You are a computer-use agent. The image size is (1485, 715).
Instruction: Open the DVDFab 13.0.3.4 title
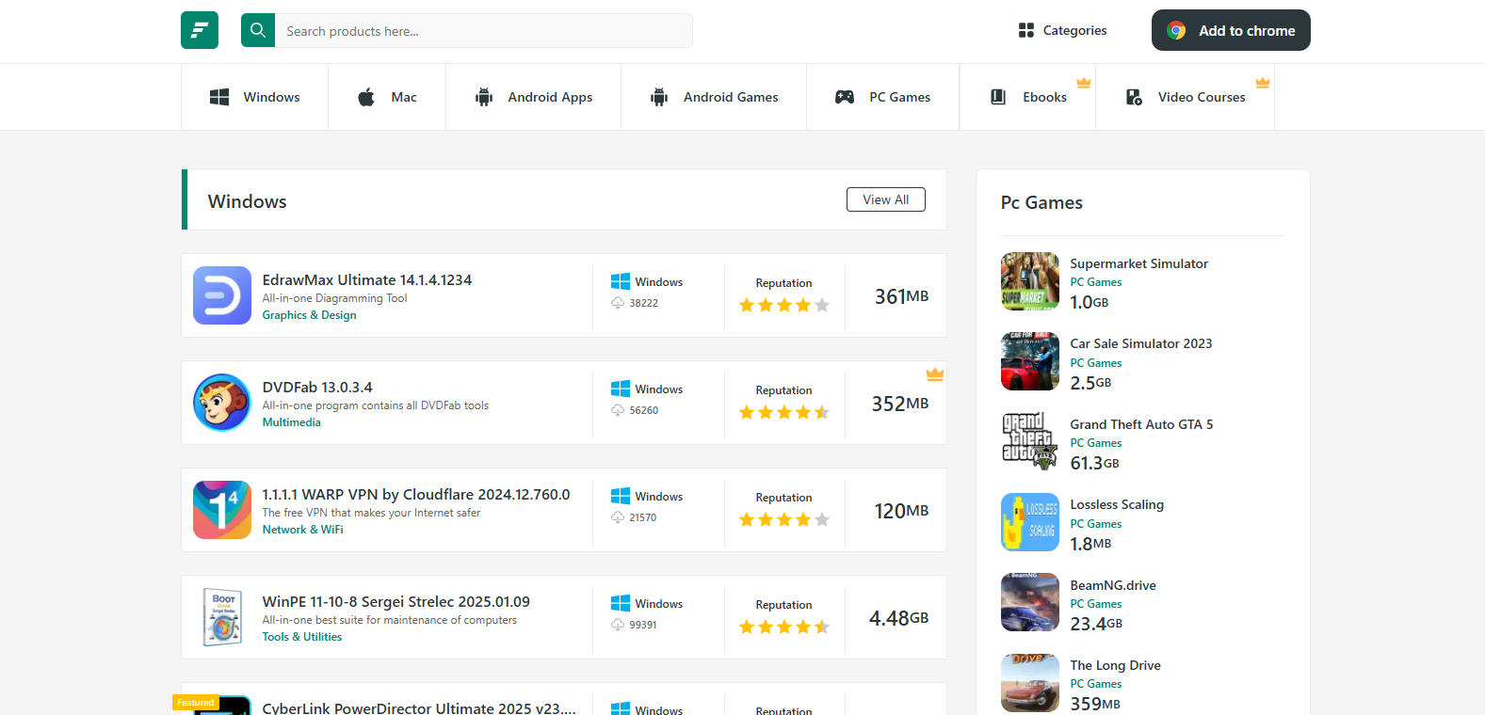(x=317, y=387)
